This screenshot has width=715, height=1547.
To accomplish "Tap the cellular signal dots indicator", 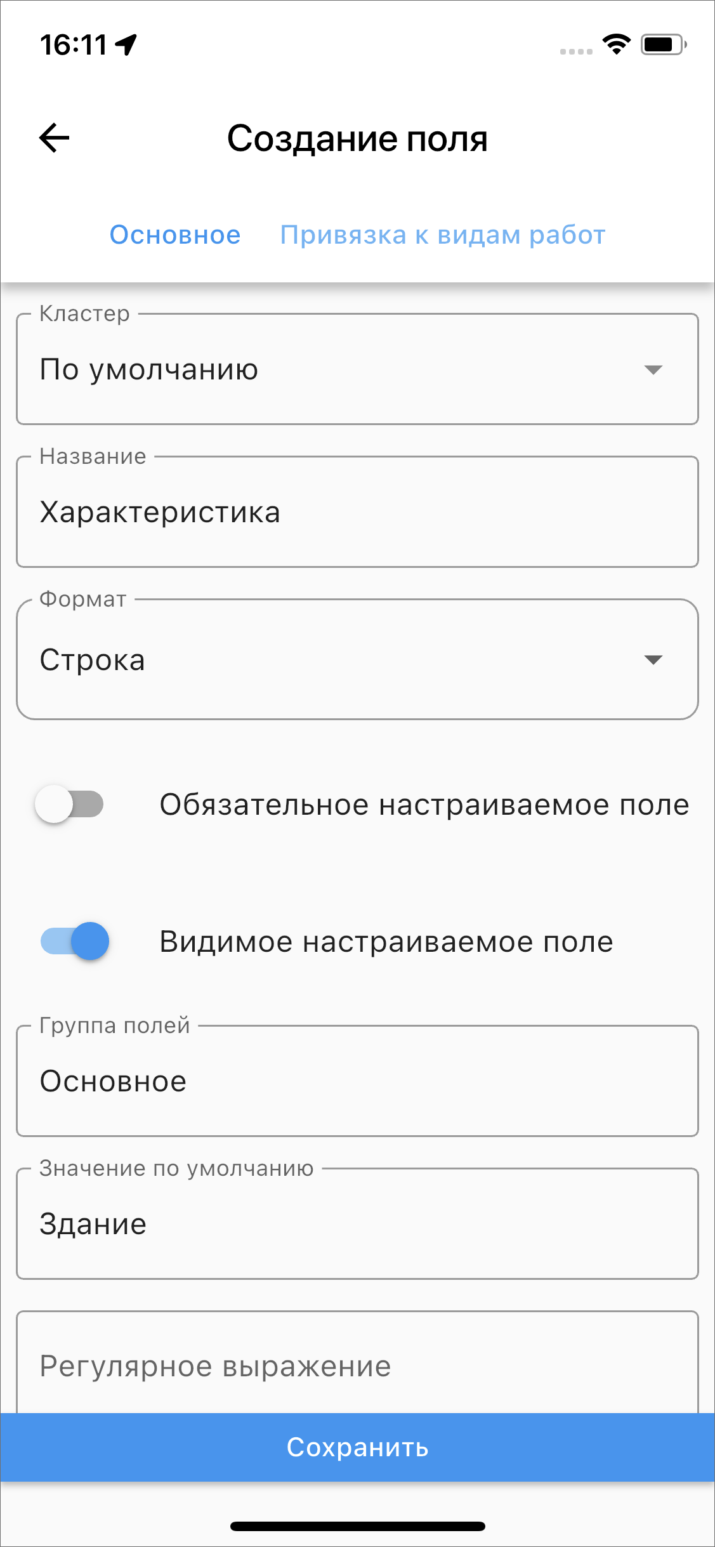I will [576, 51].
